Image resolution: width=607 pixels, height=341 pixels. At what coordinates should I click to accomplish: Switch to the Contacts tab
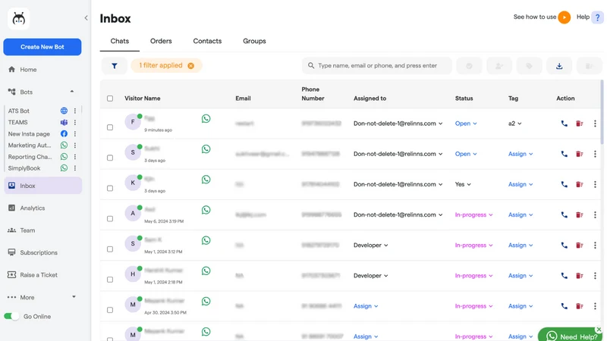click(207, 41)
